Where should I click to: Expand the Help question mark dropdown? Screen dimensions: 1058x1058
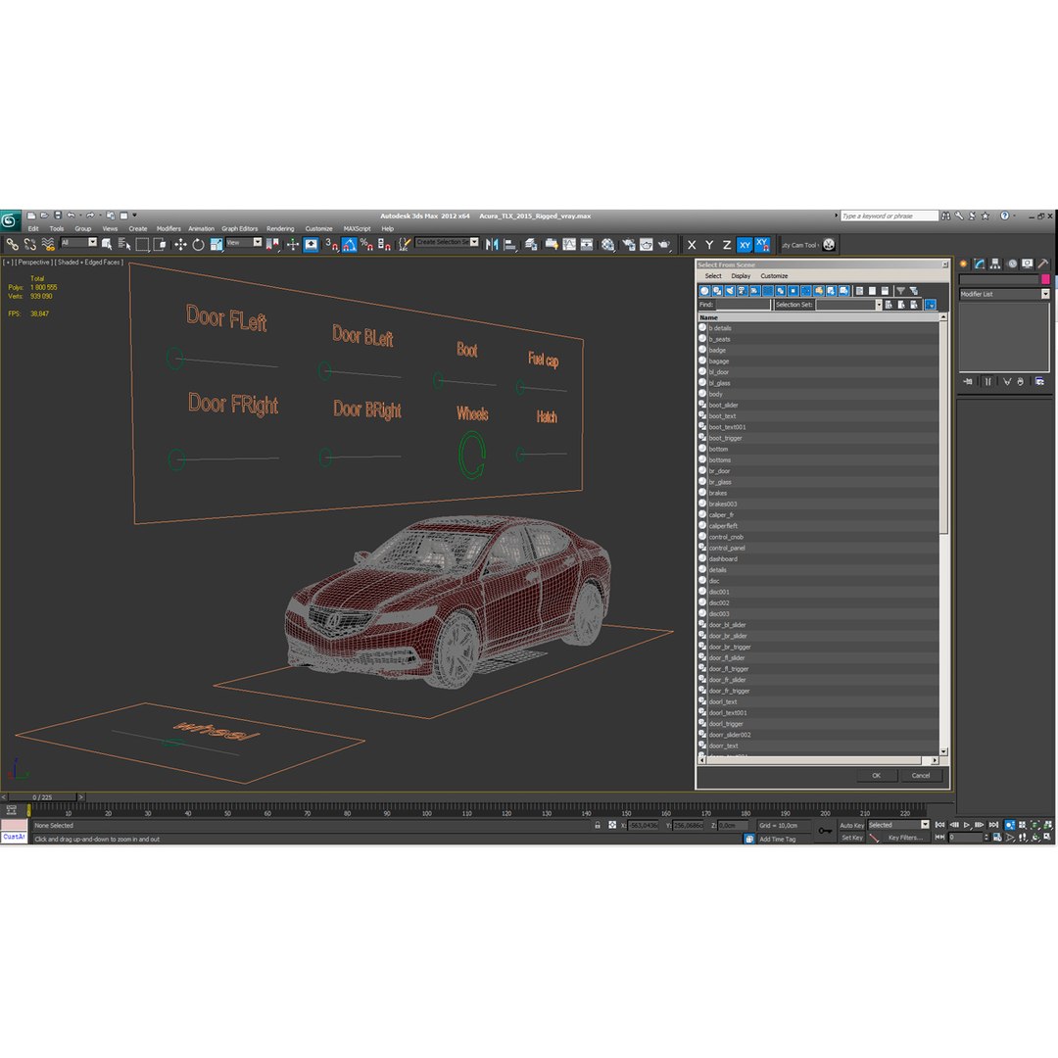click(x=1014, y=216)
